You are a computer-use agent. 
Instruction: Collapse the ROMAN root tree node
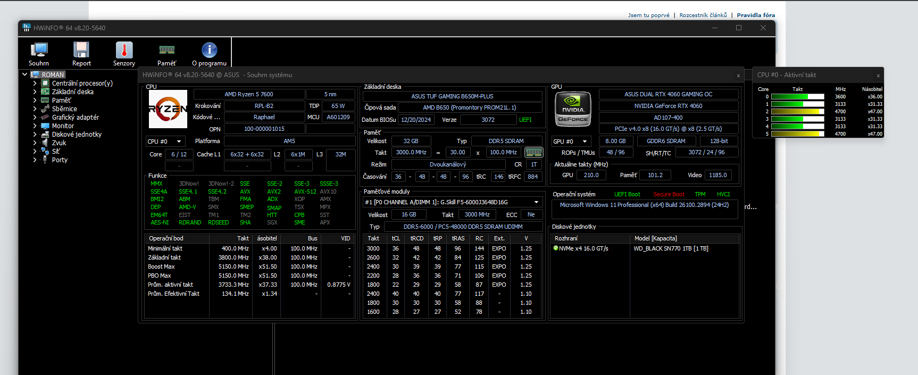coord(25,75)
